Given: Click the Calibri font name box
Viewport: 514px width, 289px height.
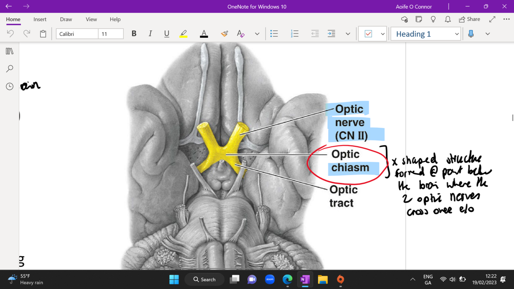Looking at the screenshot, I should click(x=77, y=34).
